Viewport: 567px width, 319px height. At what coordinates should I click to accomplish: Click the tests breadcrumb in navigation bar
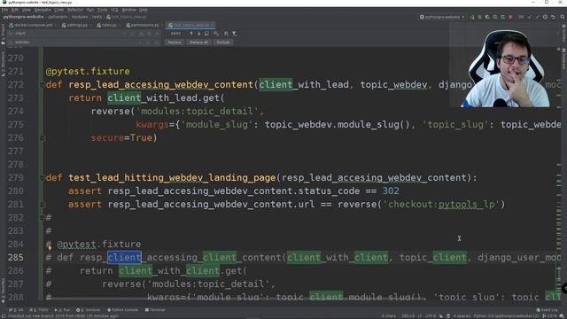coord(97,17)
